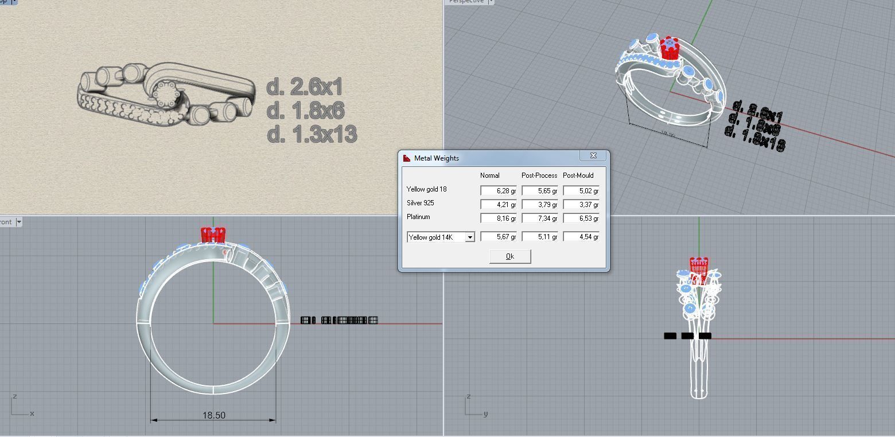Click the Perspective viewport title label
Image resolution: width=895 pixels, height=437 pixels.
[466, 2]
